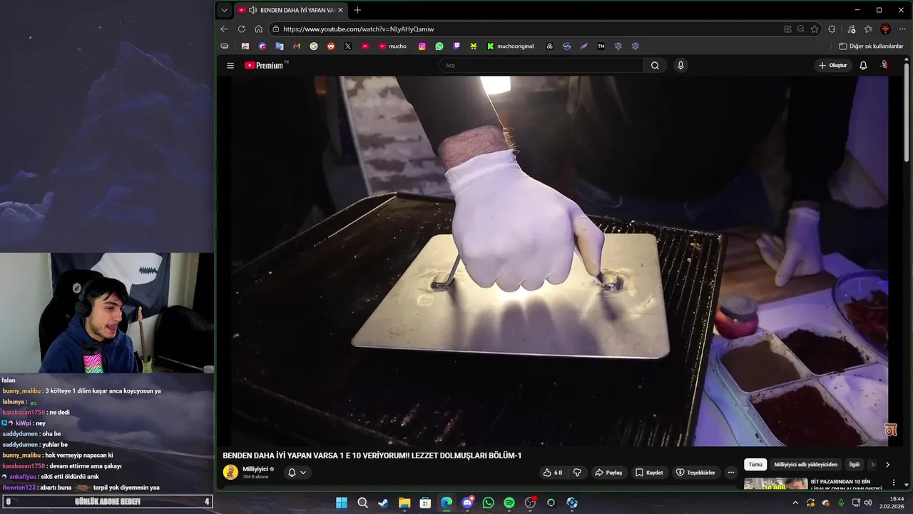Open Gmail bookmark in bookmarks bar
The width and height of the screenshot is (913, 514).
click(297, 46)
